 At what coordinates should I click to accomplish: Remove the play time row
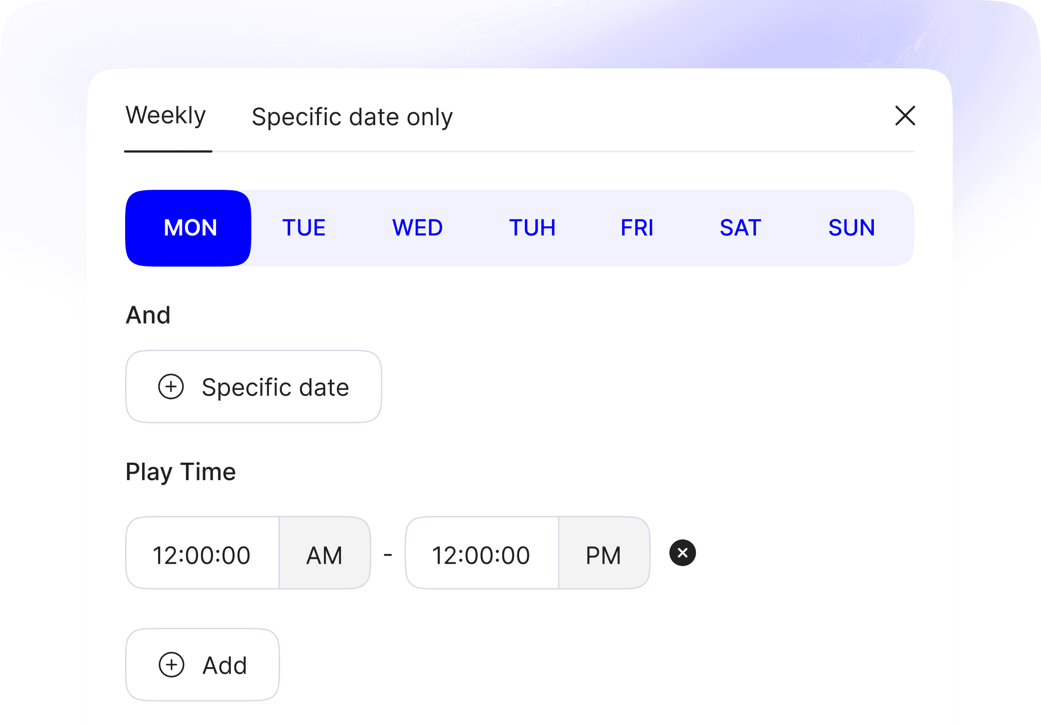[x=682, y=553]
